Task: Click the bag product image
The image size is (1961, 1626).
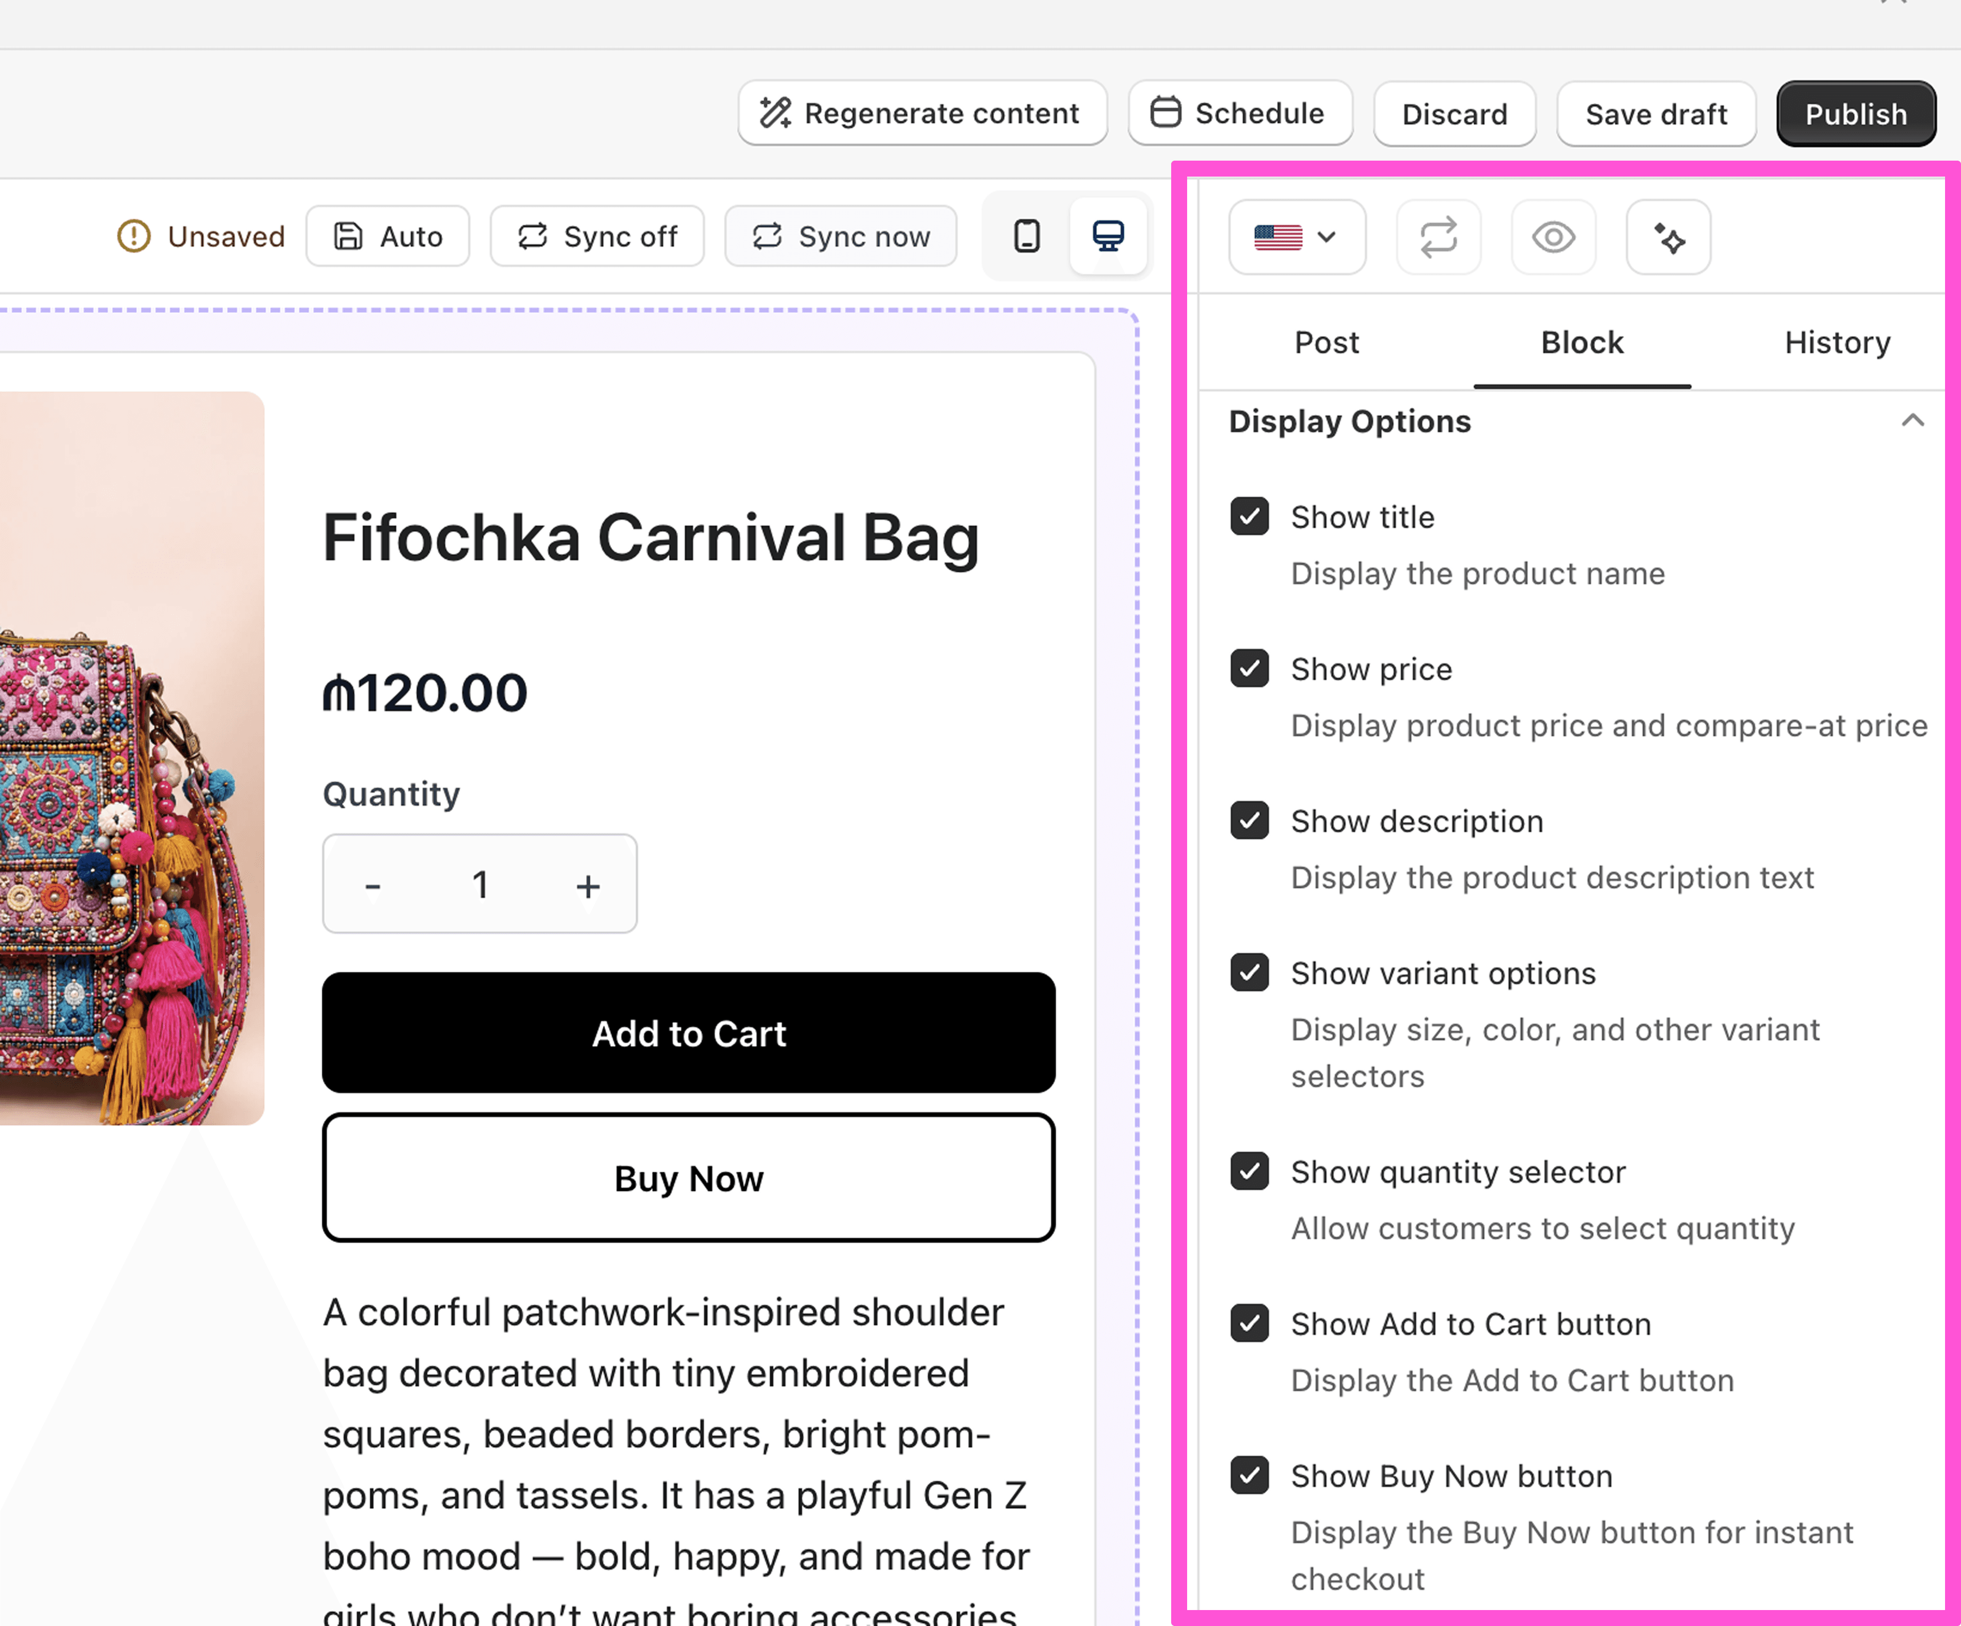Action: click(132, 758)
